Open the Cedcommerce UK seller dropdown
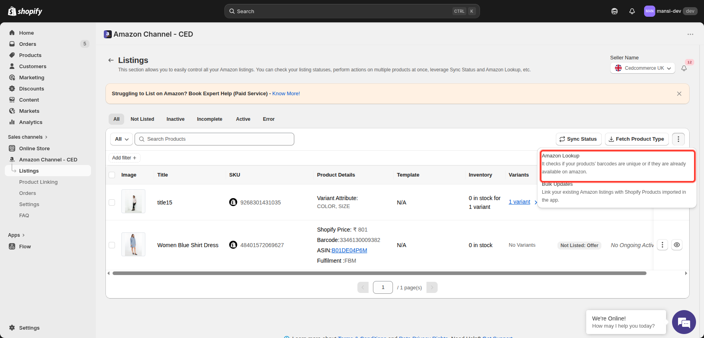The width and height of the screenshot is (704, 338). pos(643,68)
